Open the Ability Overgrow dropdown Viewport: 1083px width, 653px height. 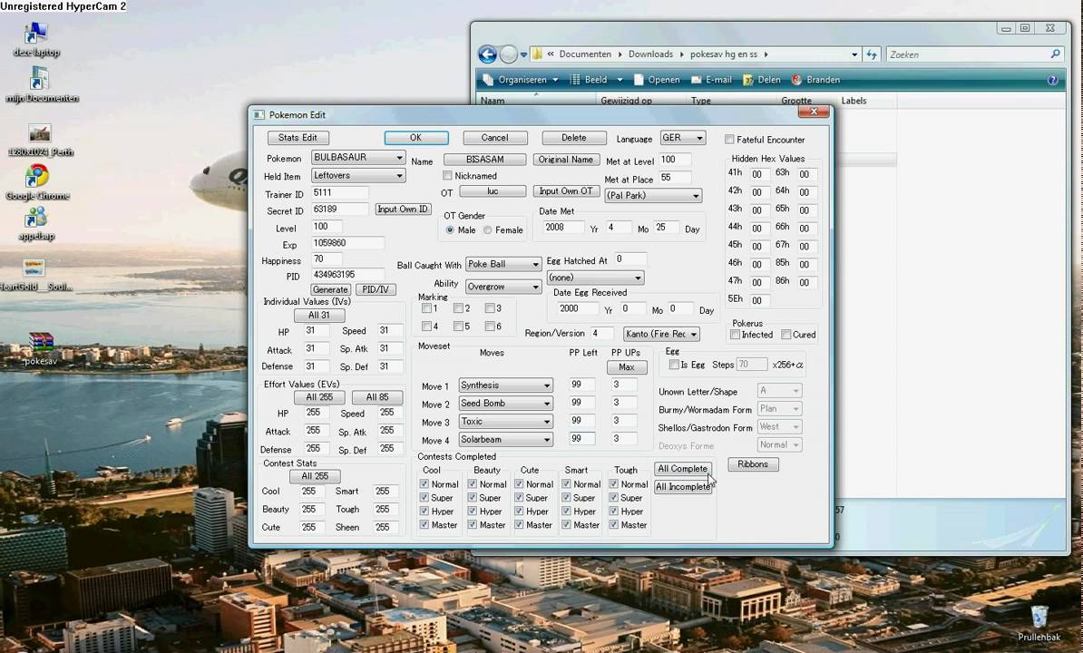(x=502, y=286)
